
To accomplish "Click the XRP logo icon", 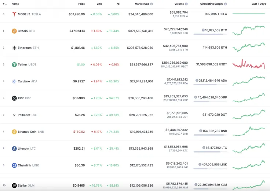I will click(14, 98).
